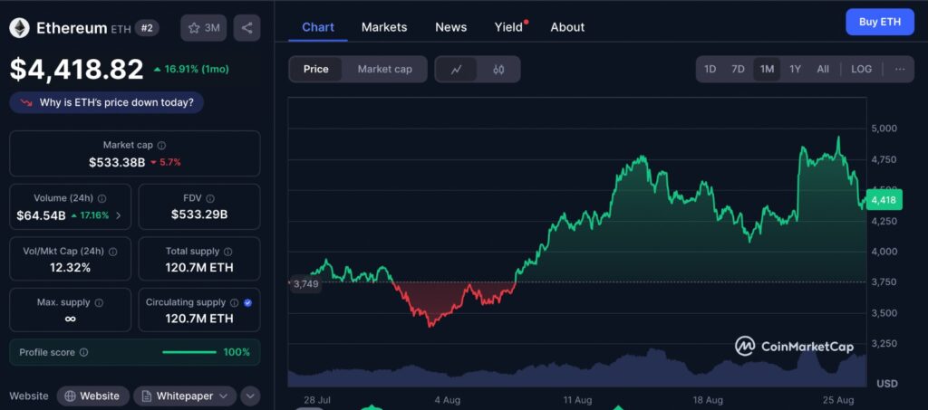928x410 pixels.
Task: Click the 11 Aug date label
Action: (577, 400)
